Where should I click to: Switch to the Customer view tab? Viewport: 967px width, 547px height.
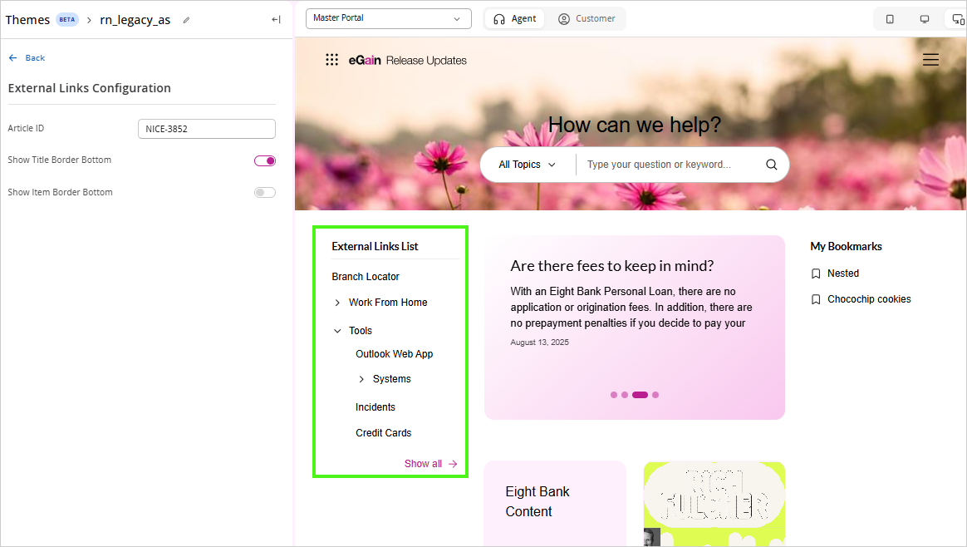587,17
